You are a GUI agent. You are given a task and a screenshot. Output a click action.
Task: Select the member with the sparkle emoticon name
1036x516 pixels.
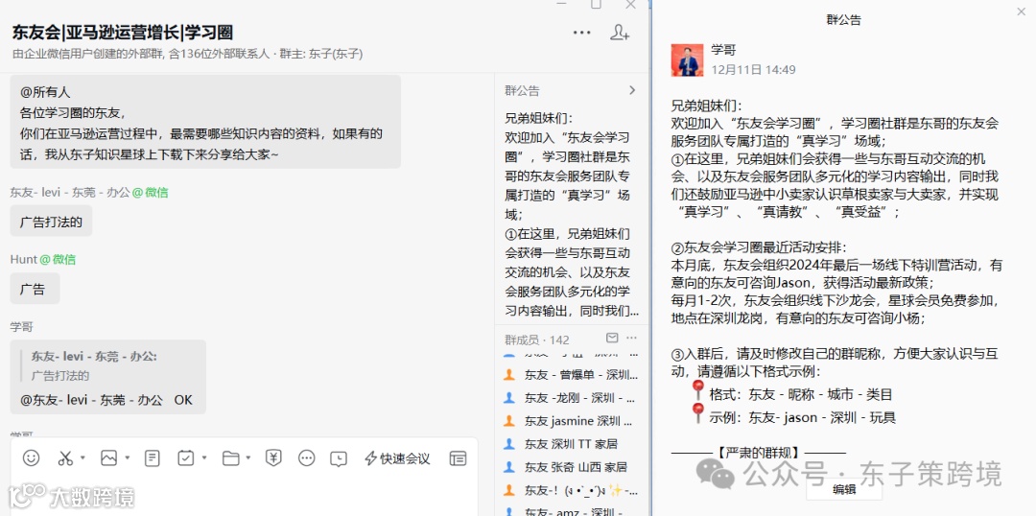(x=570, y=490)
